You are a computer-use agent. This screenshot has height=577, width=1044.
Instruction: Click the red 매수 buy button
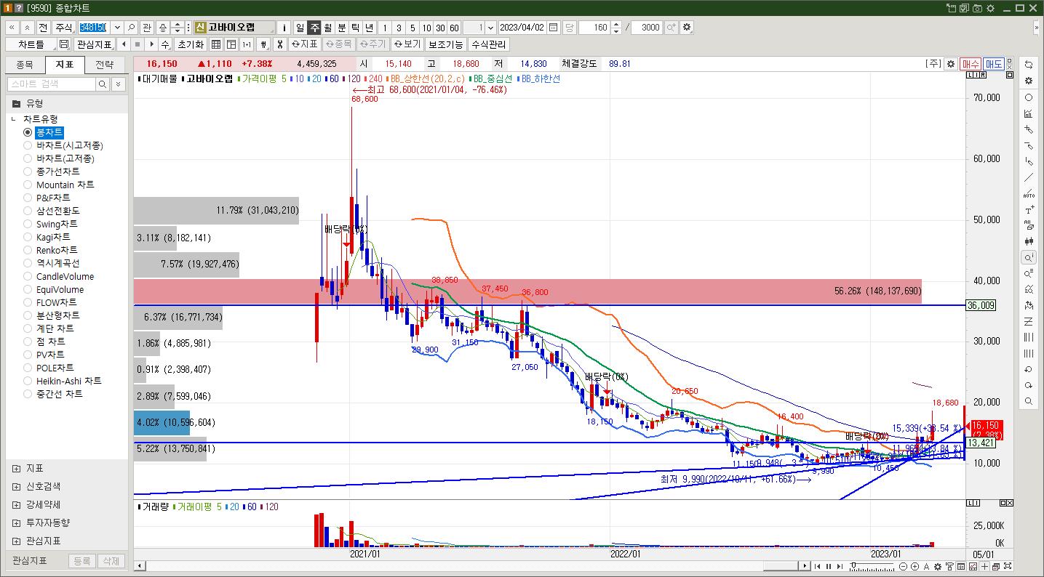971,64
